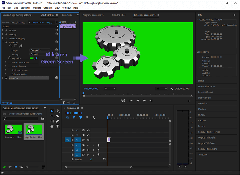The width and height of the screenshot is (240, 175).
Task: Switch Project panel to icon view
Action: 16,167
